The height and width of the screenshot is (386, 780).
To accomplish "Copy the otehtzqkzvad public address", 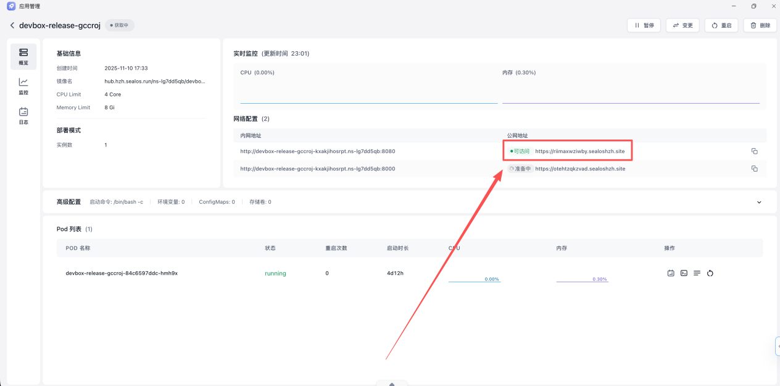I will click(754, 169).
